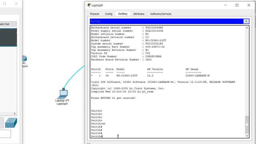Click the terminal scroll down arrow
Viewport: 256px width, 144px height.
tap(247, 136)
